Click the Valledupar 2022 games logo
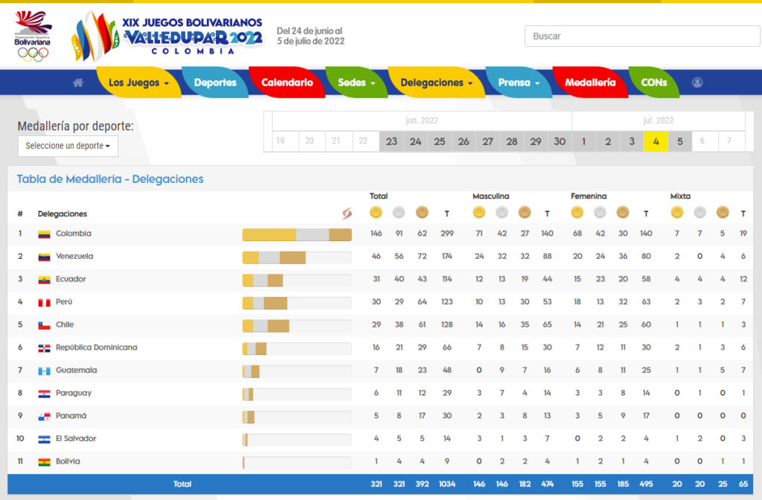Image resolution: width=762 pixels, height=500 pixels. [167, 36]
